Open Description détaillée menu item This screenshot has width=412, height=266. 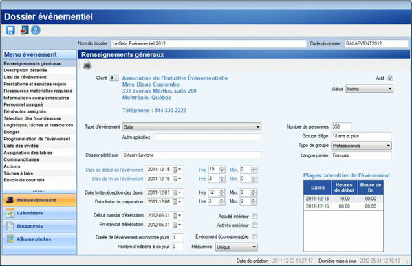pyautogui.click(x=39, y=70)
